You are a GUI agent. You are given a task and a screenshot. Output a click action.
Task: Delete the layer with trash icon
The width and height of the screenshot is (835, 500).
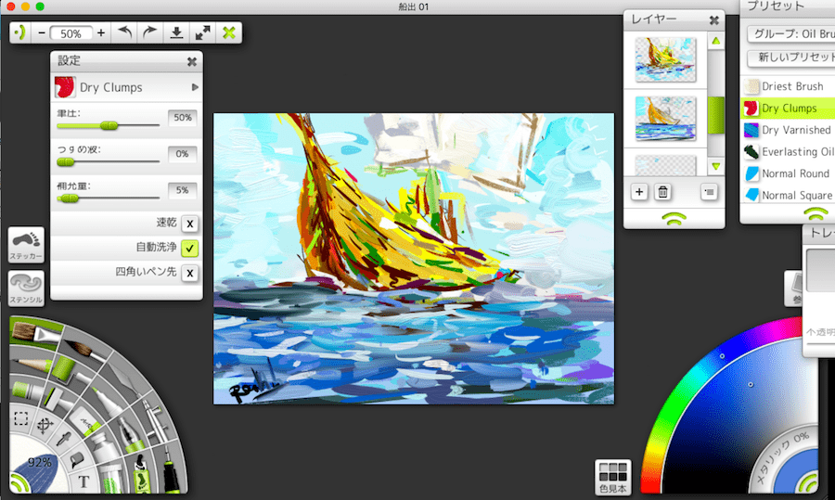[663, 192]
